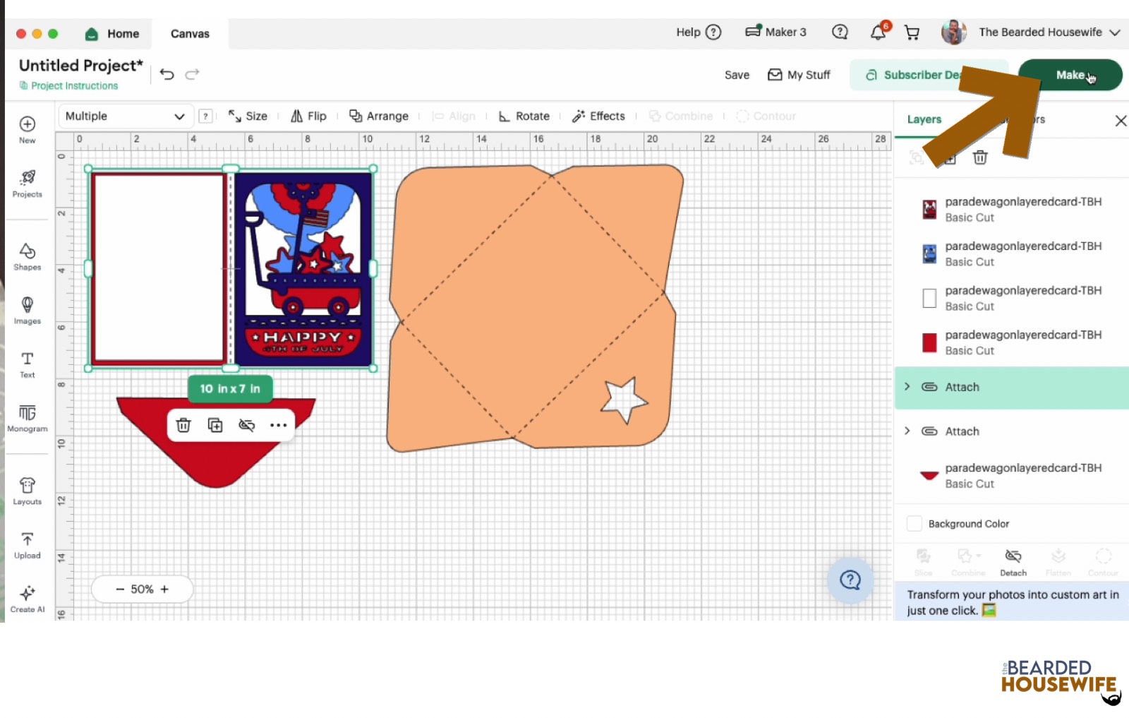Redo the undone action

tap(192, 74)
